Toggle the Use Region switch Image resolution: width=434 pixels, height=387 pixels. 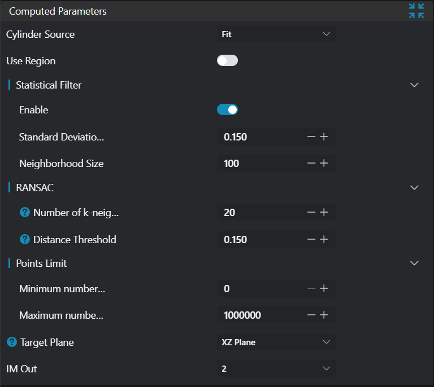click(227, 60)
